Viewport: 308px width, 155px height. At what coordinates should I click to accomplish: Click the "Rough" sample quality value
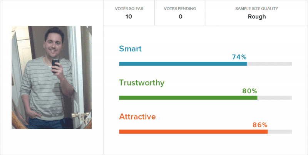coord(256,17)
